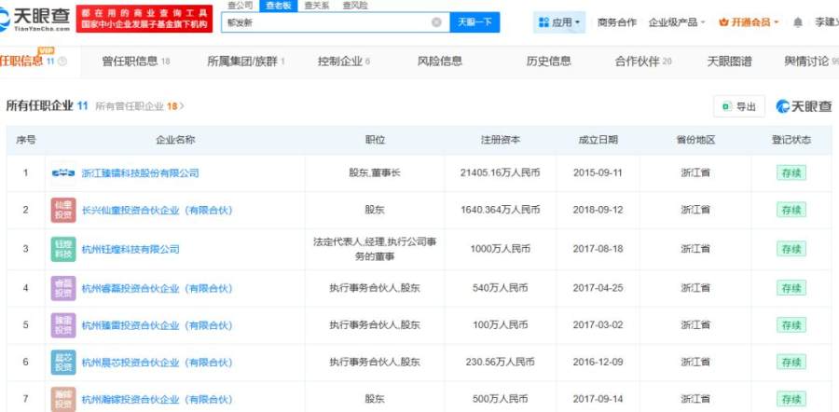
Task: Click into the search input field
Action: pyautogui.click(x=326, y=21)
